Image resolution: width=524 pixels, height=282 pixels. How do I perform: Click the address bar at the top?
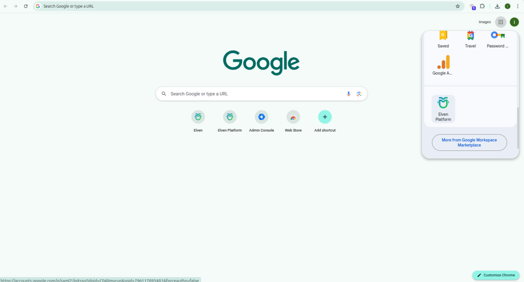tap(249, 6)
